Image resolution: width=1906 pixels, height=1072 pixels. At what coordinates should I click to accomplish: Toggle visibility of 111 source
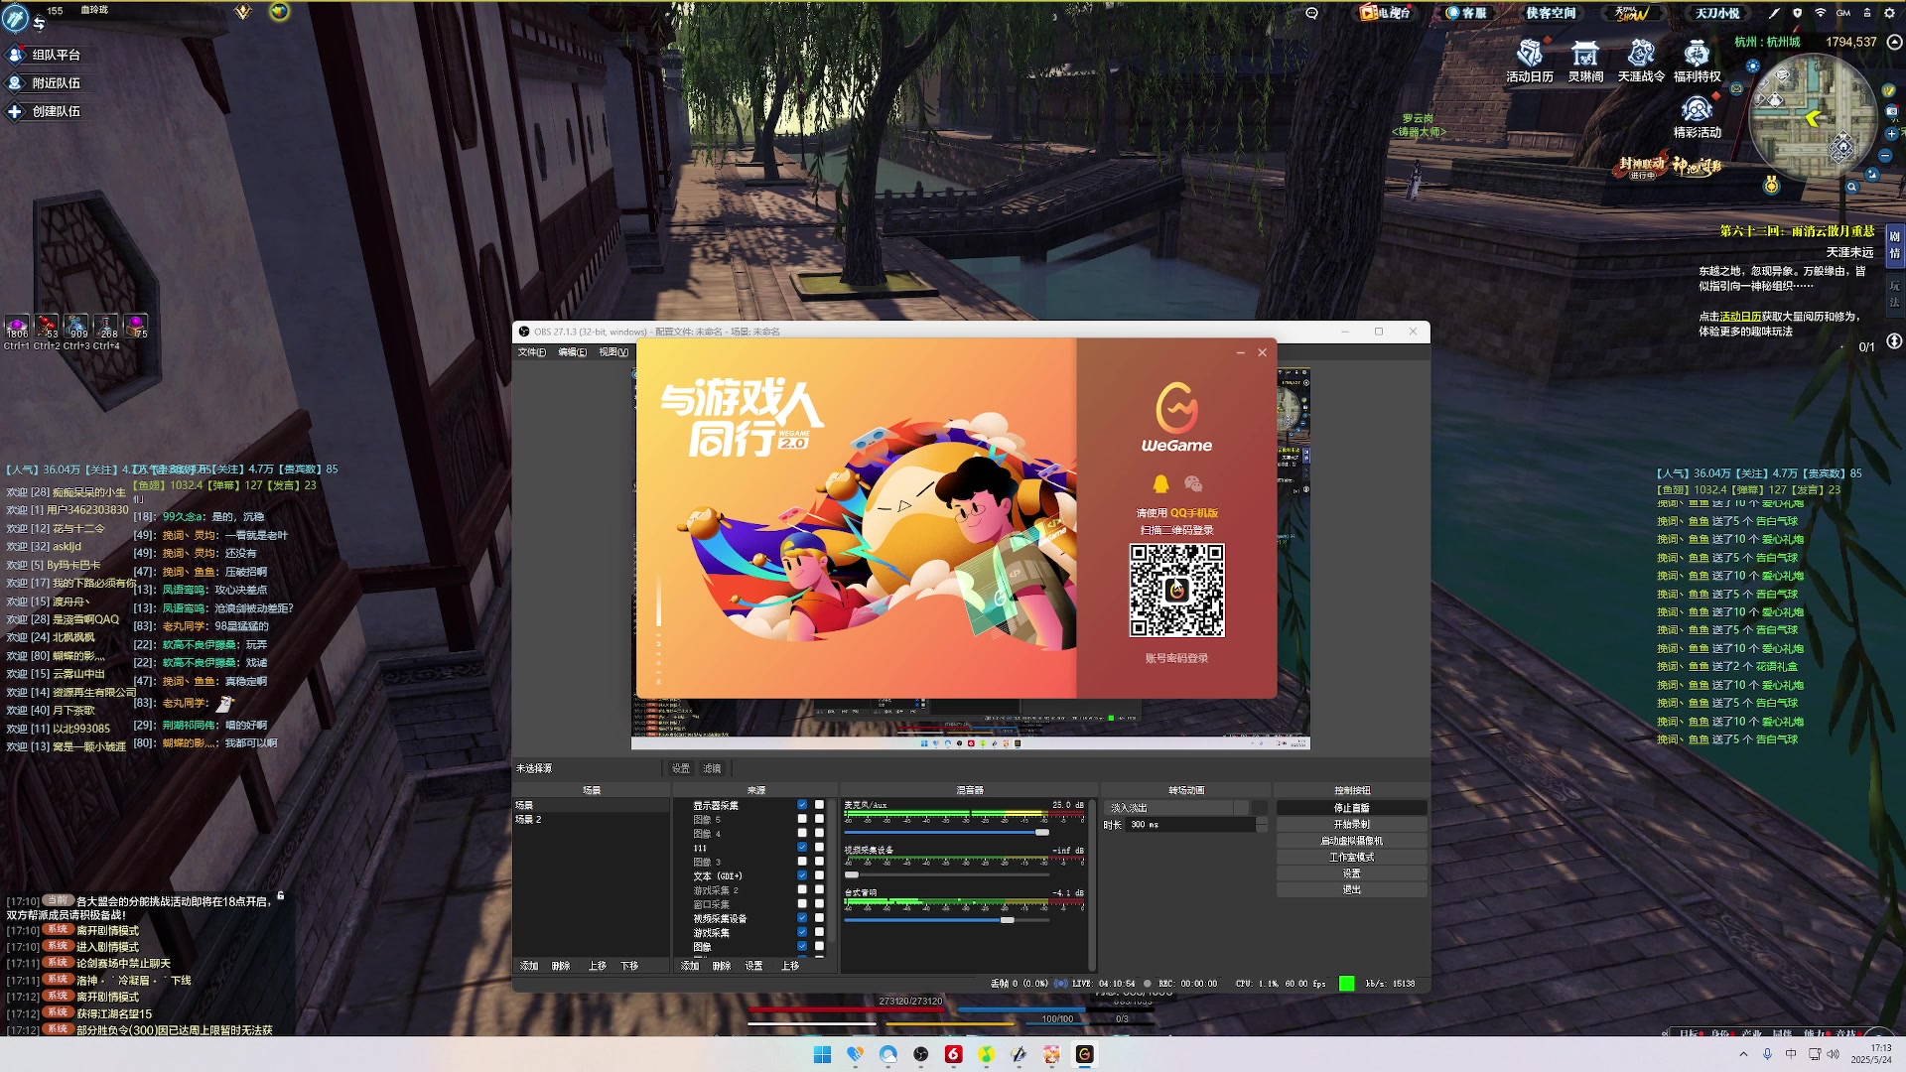(802, 847)
